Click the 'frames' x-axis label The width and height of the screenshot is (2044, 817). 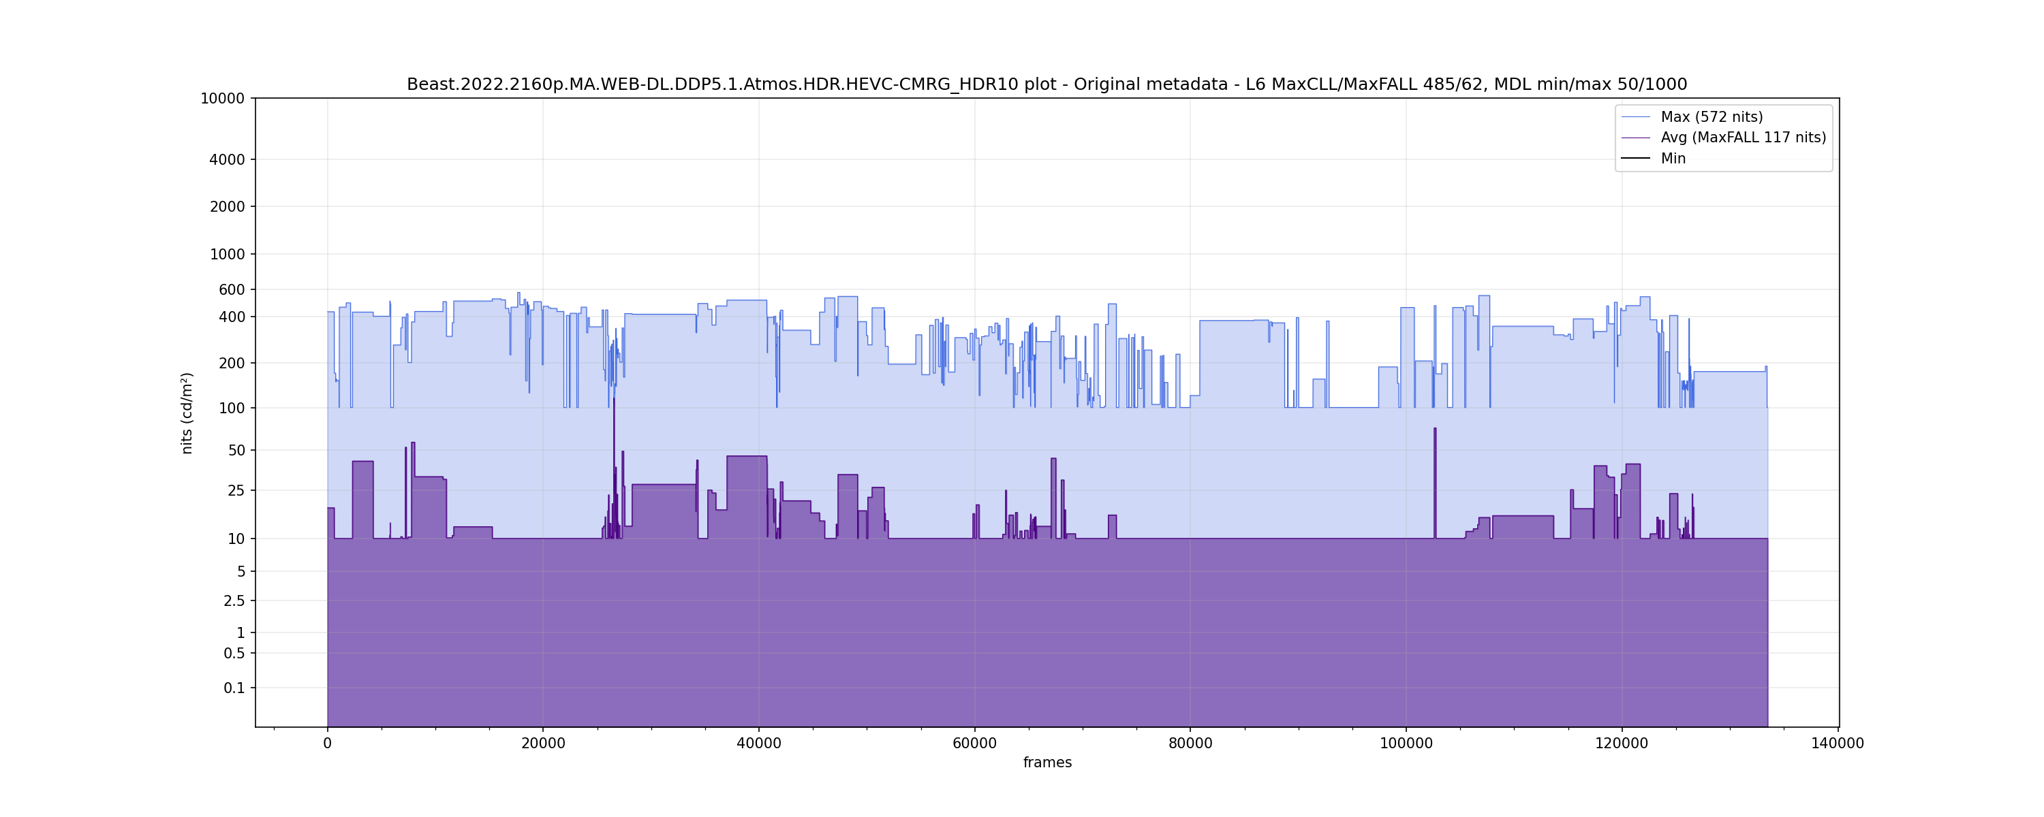pos(1047,763)
